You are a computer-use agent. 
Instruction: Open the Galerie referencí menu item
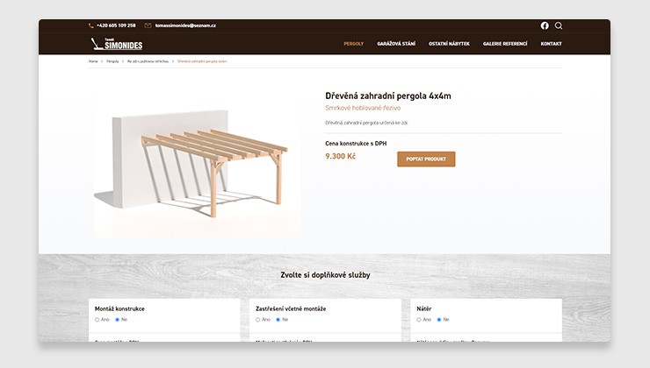pos(505,44)
